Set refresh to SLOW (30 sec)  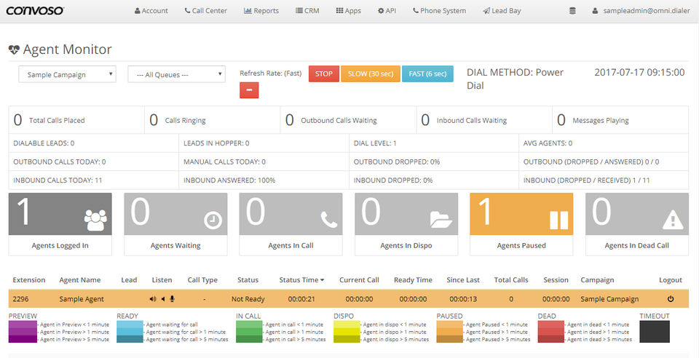[x=371, y=74]
